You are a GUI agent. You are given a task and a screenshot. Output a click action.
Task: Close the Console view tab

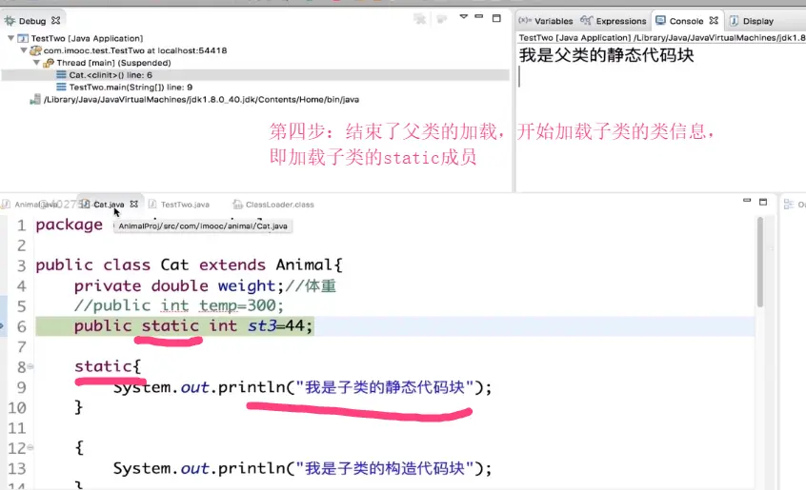pyautogui.click(x=714, y=21)
